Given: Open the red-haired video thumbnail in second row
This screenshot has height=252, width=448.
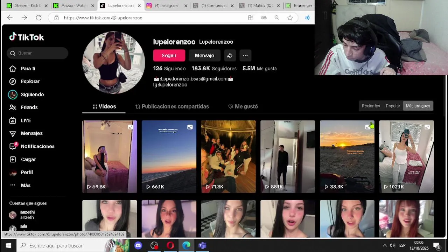Looking at the screenshot, I should click(x=406, y=219).
